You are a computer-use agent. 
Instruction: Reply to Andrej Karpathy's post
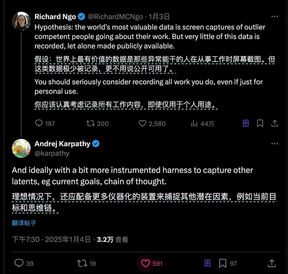point(19,263)
